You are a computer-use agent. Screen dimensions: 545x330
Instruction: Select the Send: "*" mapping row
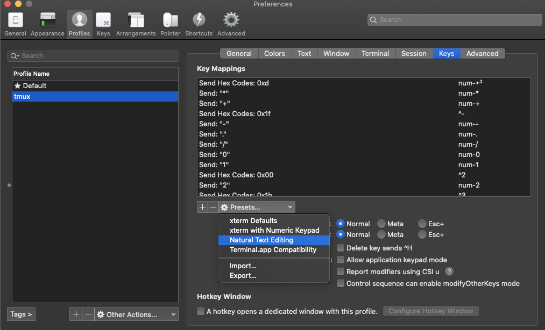pyautogui.click(x=364, y=94)
